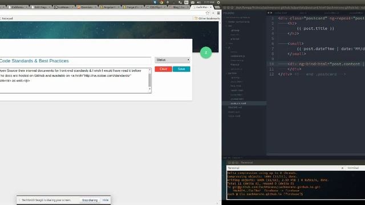Bookmark this page with the star icon
365x205 pixels.
(208, 13)
